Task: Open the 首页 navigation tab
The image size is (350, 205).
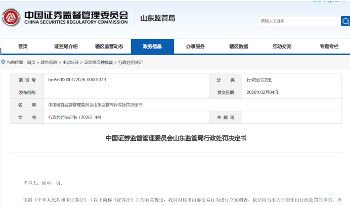Action: (23, 46)
